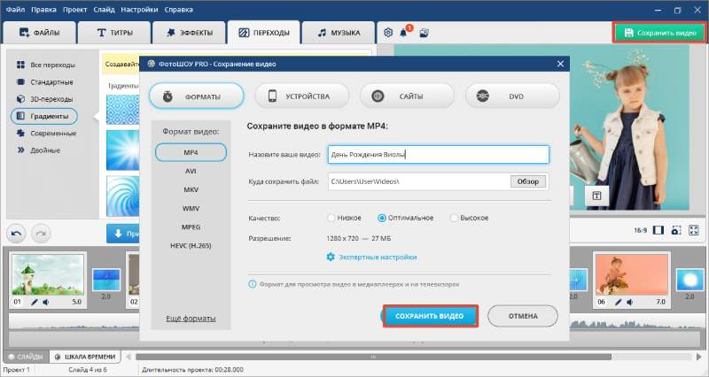Click the redo arrow button
This screenshot has height=377, width=709.
pyautogui.click(x=41, y=234)
